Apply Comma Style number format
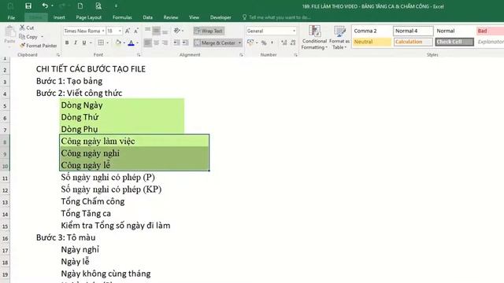Screen dimensions: 504x283 click(x=272, y=42)
